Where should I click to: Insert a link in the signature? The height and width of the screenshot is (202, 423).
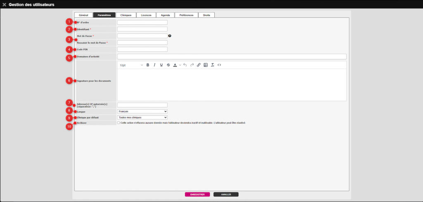[x=199, y=65]
